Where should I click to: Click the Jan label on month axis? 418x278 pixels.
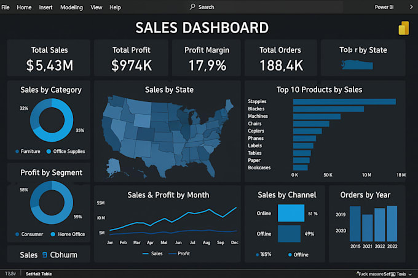pos(110,242)
